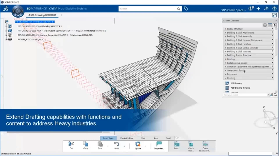Open the user profile icon
This screenshot has width=279, height=156.
[x=251, y=8]
